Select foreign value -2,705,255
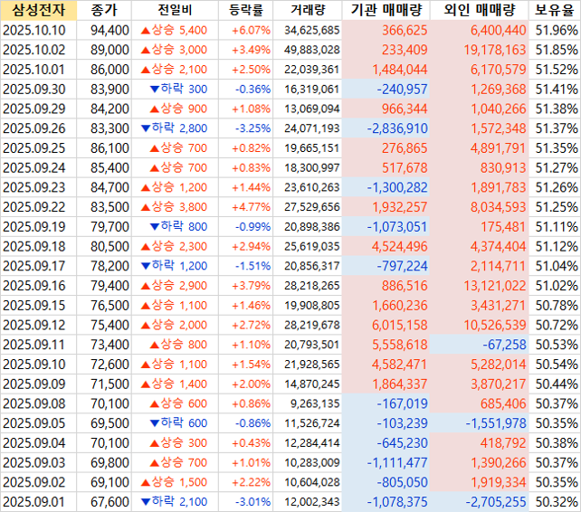The image size is (581, 512). coord(480,502)
